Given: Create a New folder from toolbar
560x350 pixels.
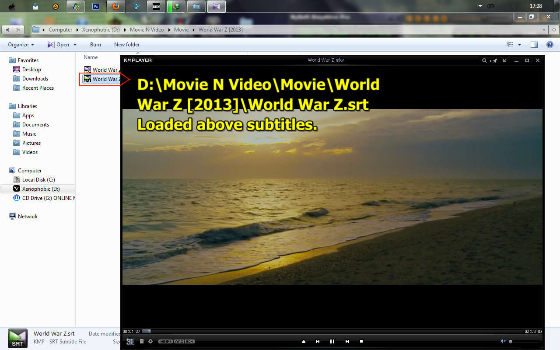Looking at the screenshot, I should point(127,45).
